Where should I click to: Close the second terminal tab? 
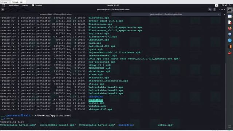point(218,14)
